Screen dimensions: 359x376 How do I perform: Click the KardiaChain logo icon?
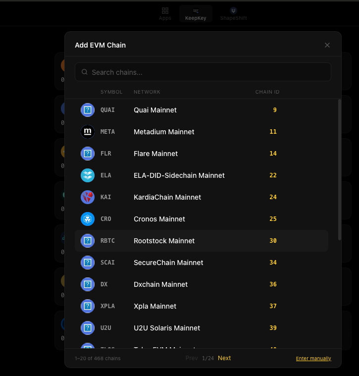[88, 197]
